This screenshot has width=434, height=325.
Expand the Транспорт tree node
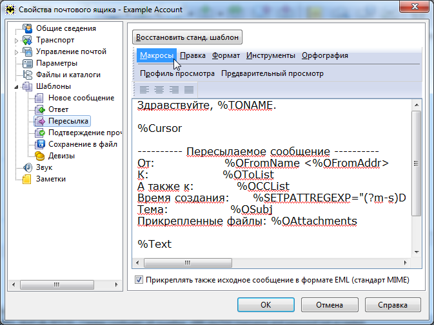point(16,41)
